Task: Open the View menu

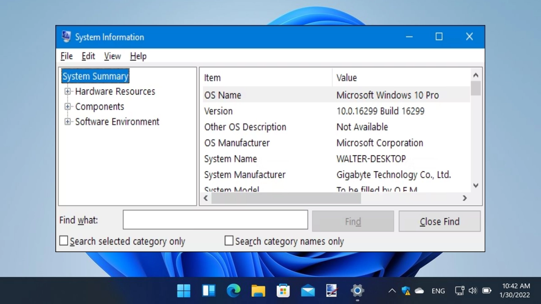Action: point(112,56)
